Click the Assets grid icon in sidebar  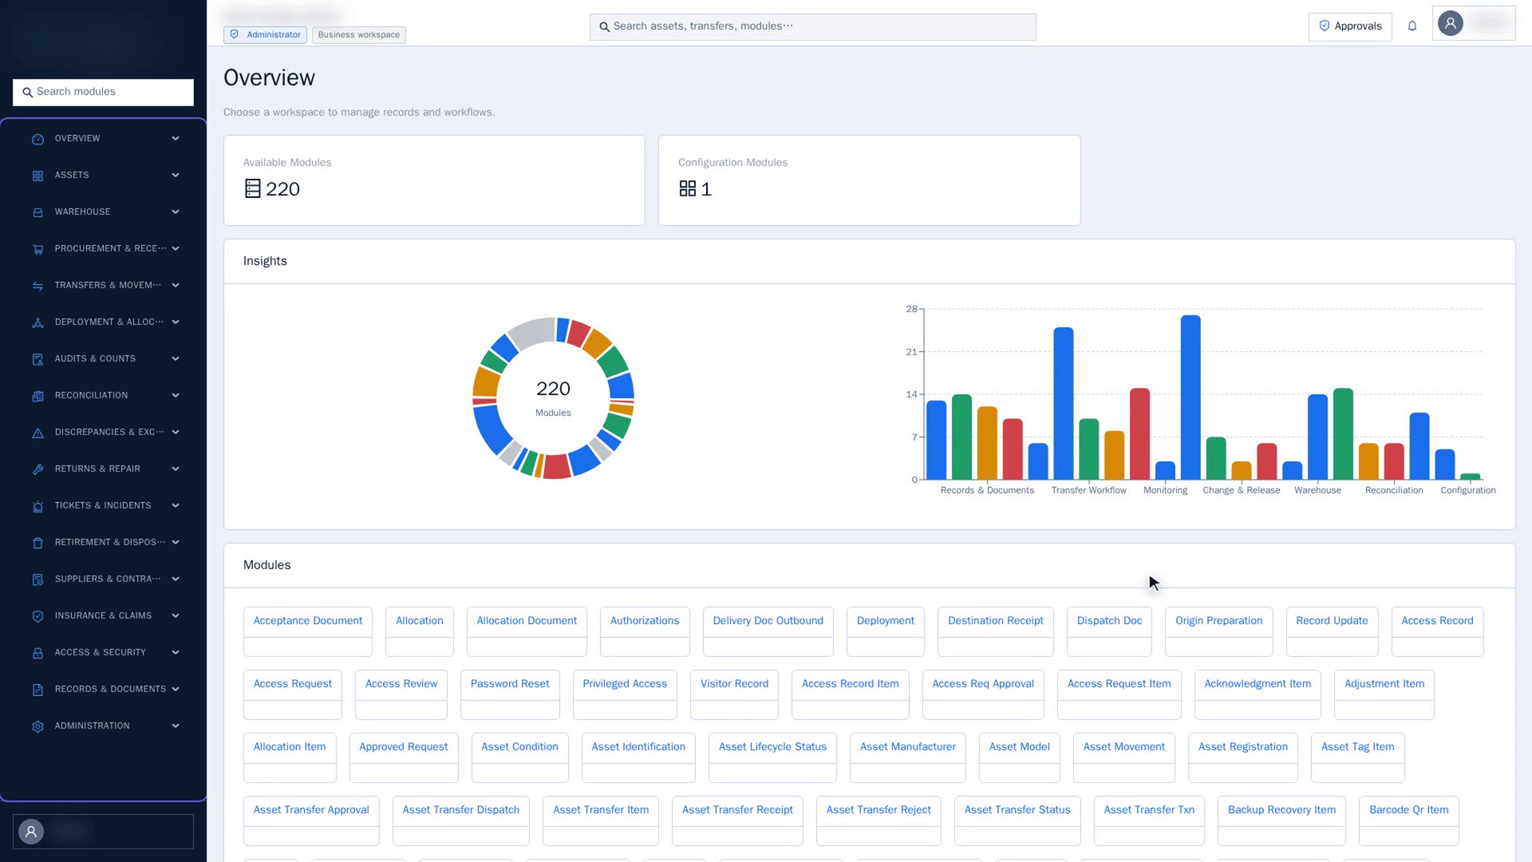[x=38, y=176]
